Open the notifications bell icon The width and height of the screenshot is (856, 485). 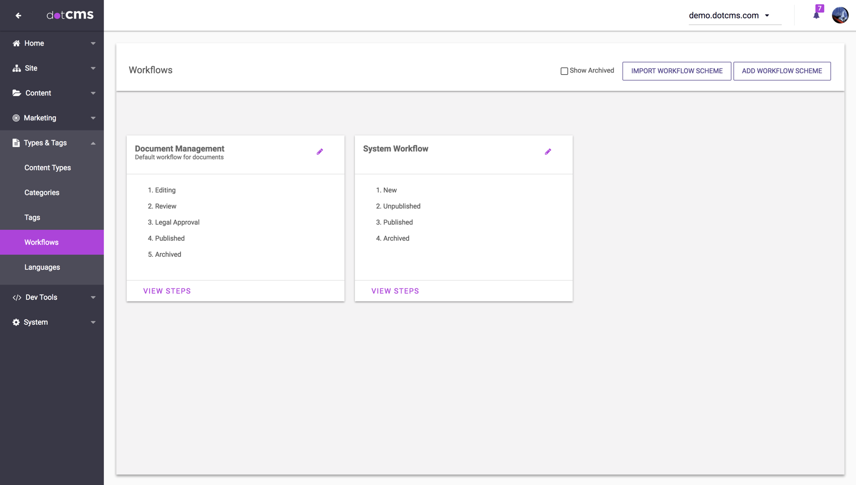(x=816, y=16)
